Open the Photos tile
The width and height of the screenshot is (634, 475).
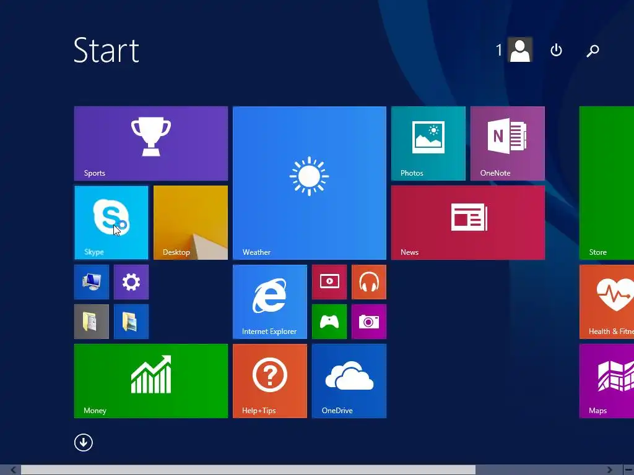pyautogui.click(x=428, y=143)
